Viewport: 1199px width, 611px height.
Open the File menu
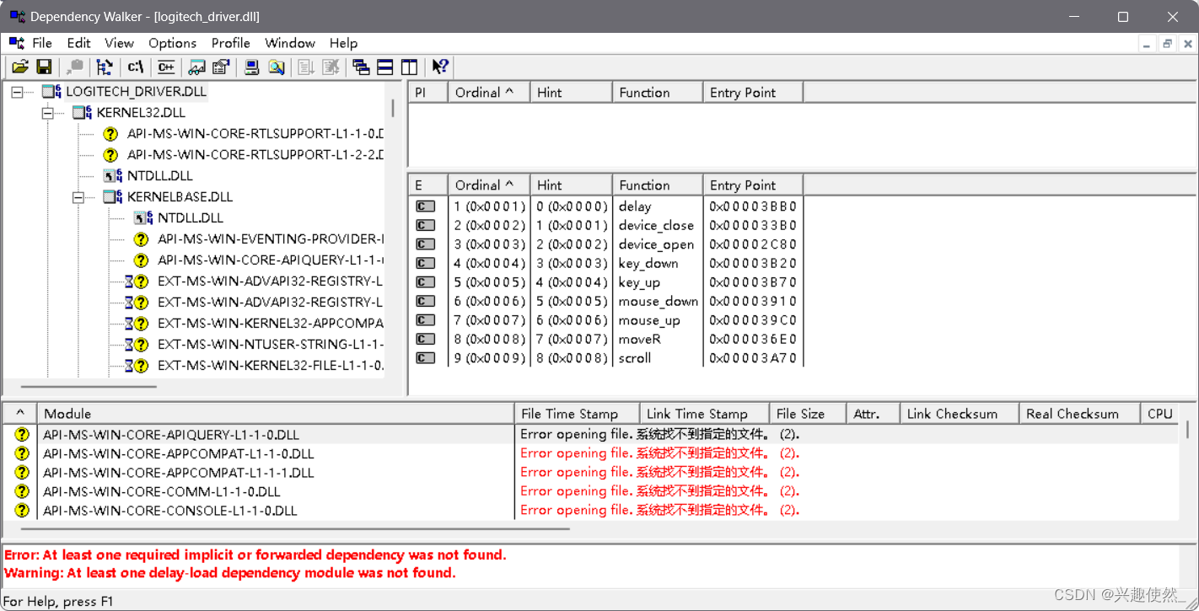[42, 43]
